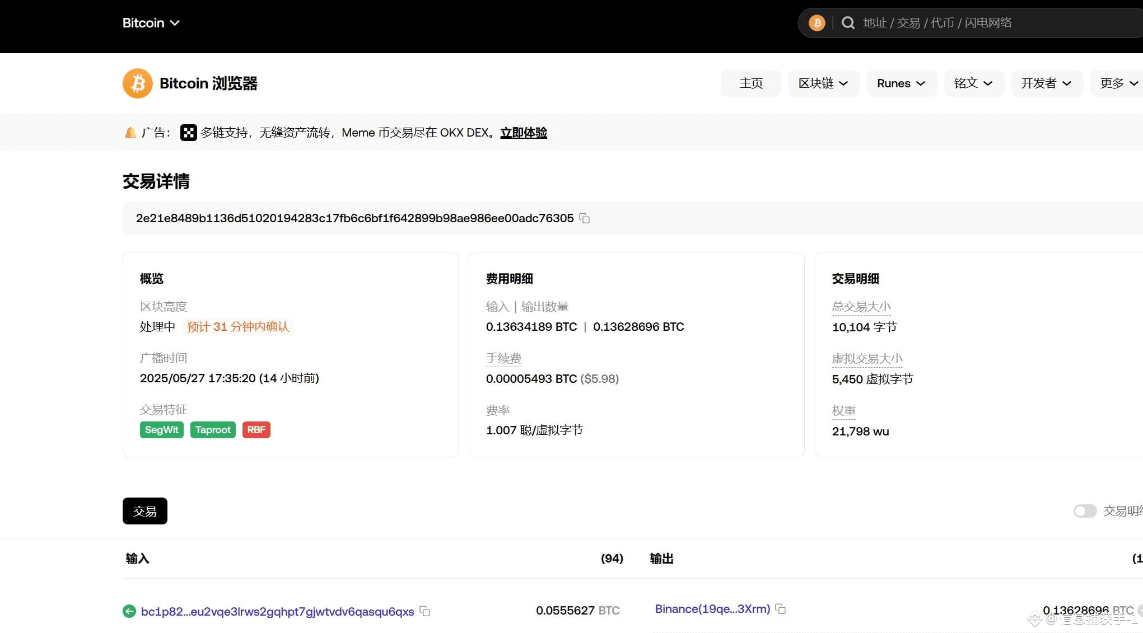Click the fee value 0.00005493 BTC
1143x633 pixels.
pos(531,379)
